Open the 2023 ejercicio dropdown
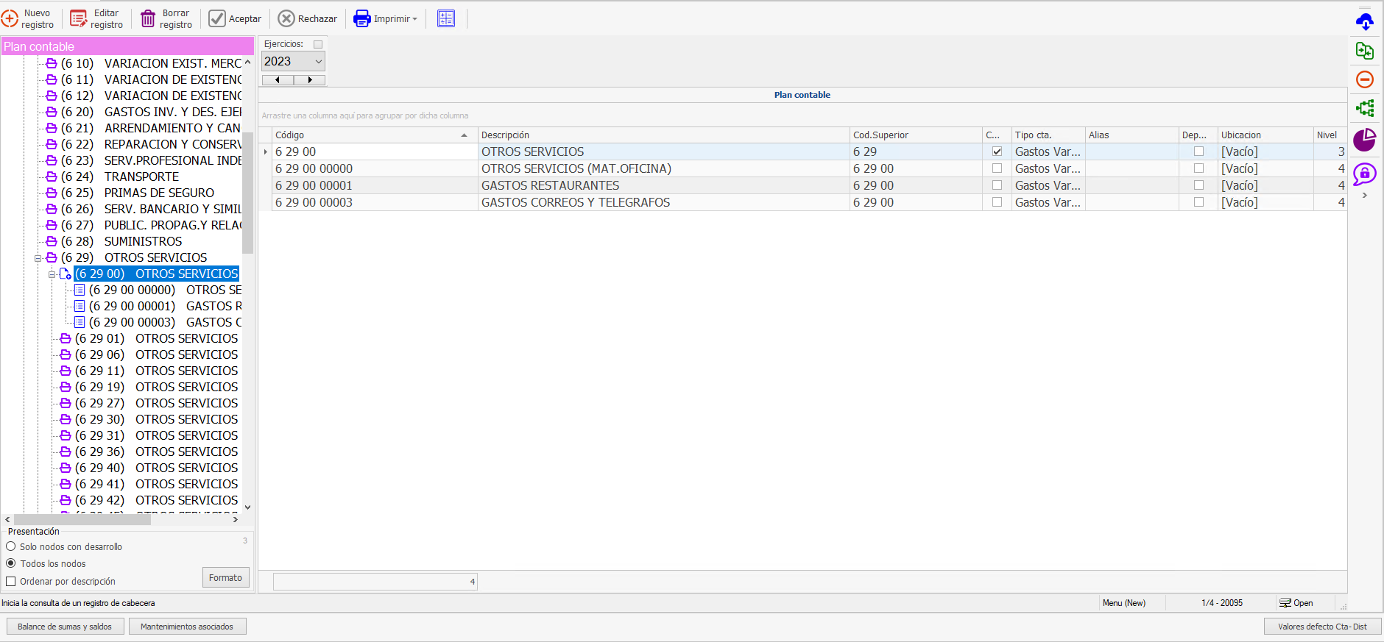 [x=318, y=62]
